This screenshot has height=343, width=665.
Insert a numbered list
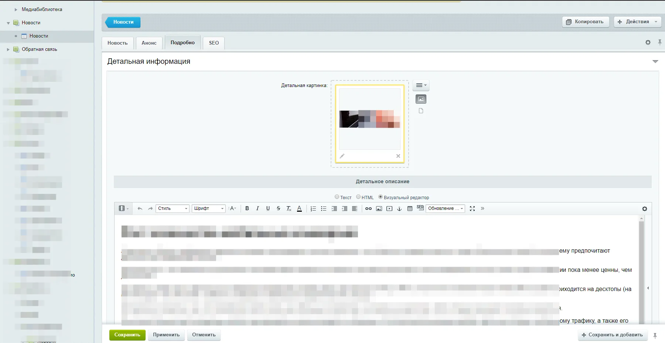coord(313,208)
